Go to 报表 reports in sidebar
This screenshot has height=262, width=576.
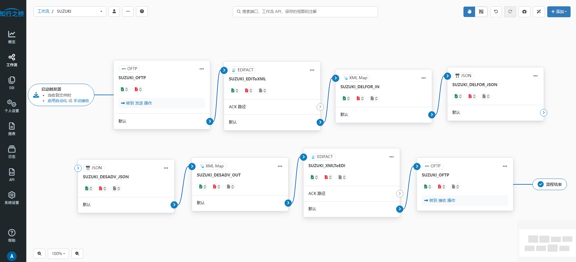(12, 129)
